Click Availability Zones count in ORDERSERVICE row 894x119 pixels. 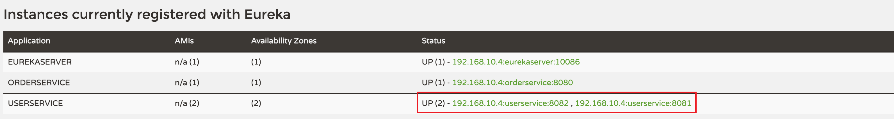point(256,83)
